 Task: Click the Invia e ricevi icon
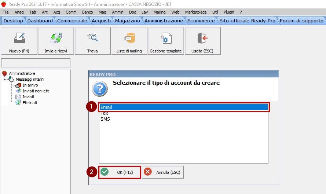[x=56, y=38]
